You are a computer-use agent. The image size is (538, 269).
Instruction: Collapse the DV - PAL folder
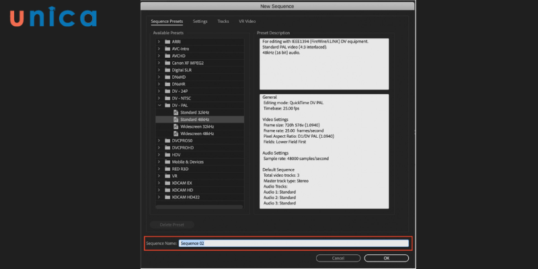point(159,105)
